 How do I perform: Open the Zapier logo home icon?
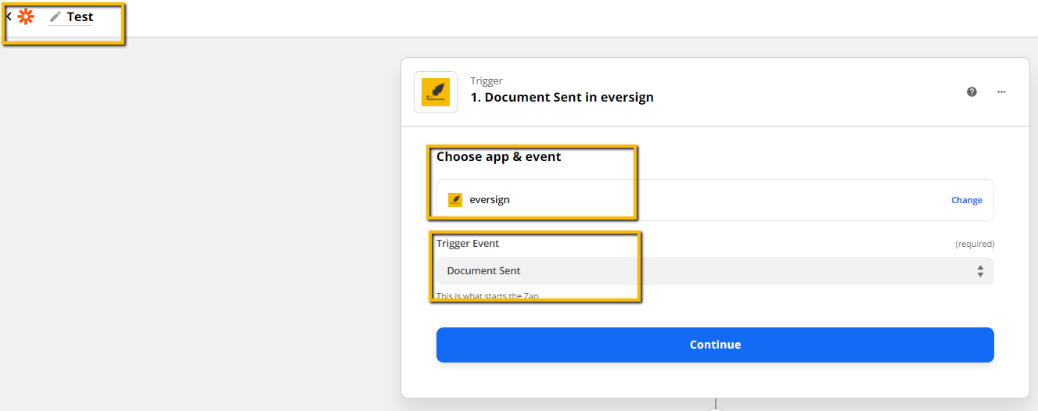[26, 16]
